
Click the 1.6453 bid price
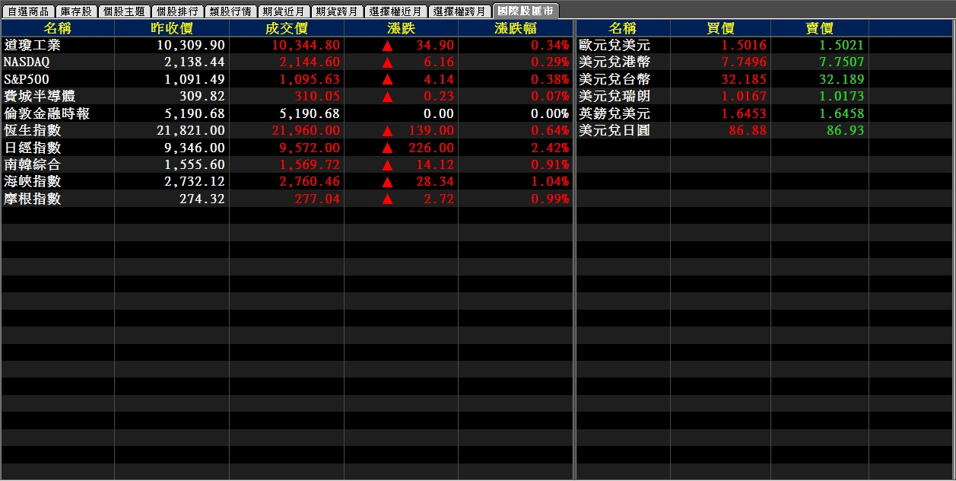(744, 113)
